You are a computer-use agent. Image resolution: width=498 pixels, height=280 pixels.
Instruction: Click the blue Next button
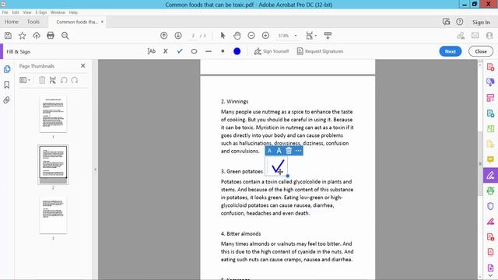coord(451,51)
